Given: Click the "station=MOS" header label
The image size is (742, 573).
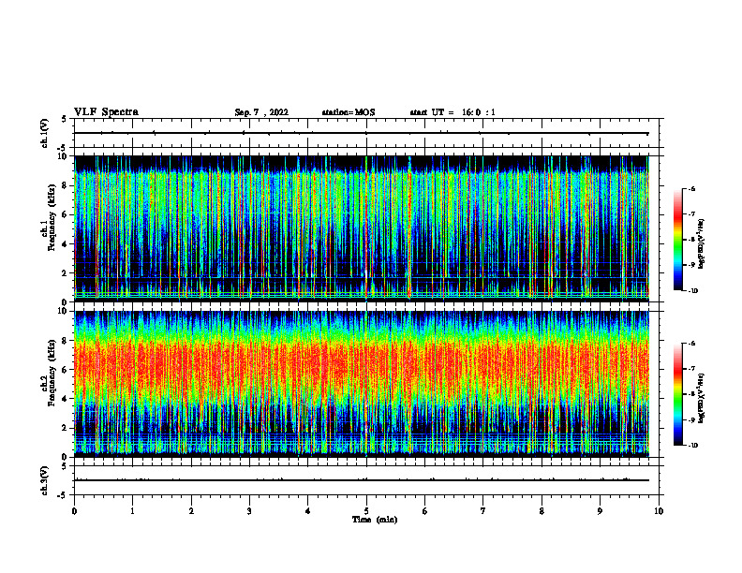Looking at the screenshot, I should click(349, 112).
